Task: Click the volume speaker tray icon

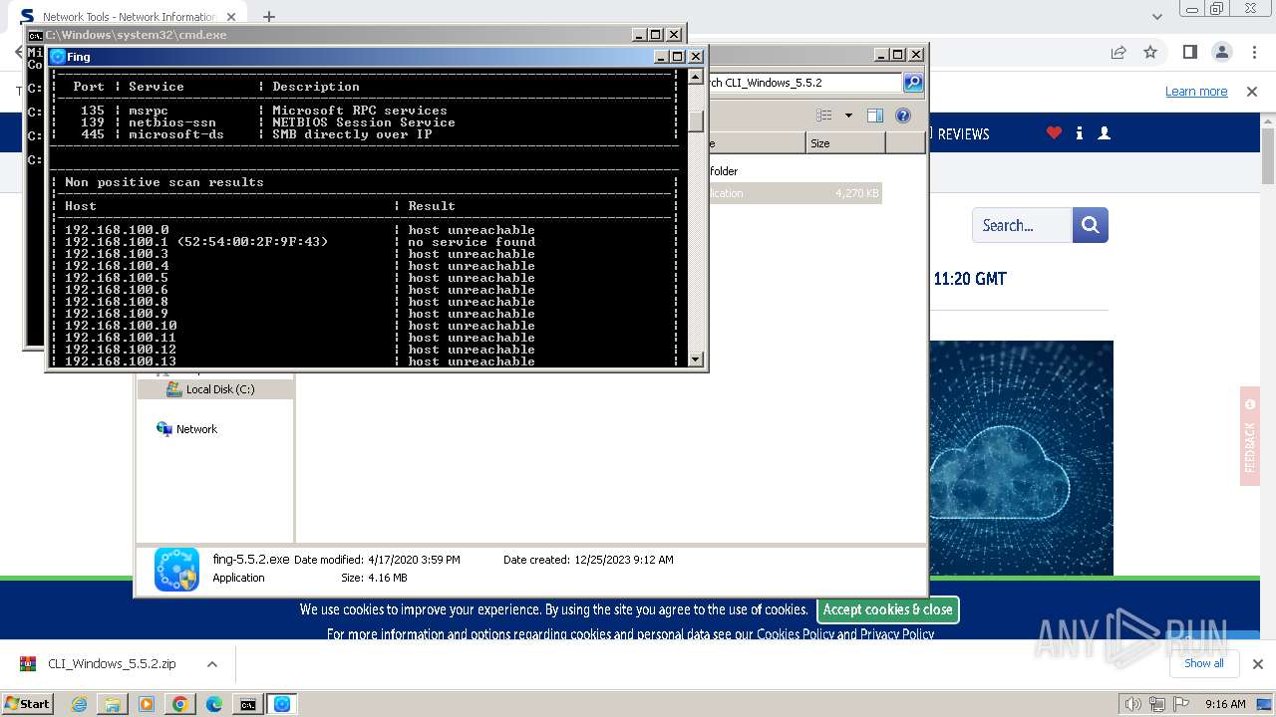Action: click(1134, 704)
